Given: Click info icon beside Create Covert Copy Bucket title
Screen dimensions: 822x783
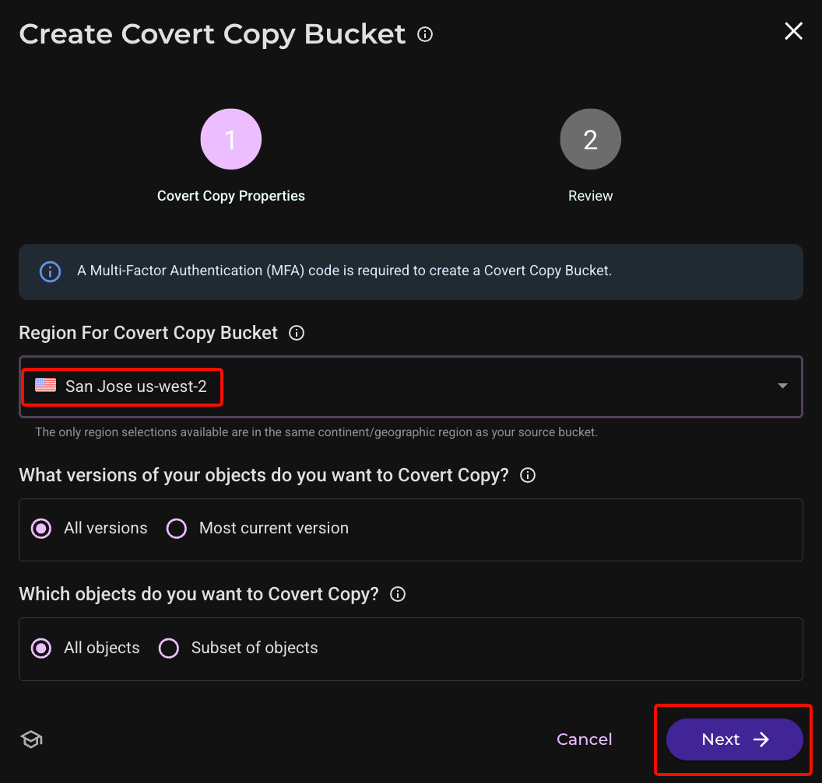Looking at the screenshot, I should (425, 34).
